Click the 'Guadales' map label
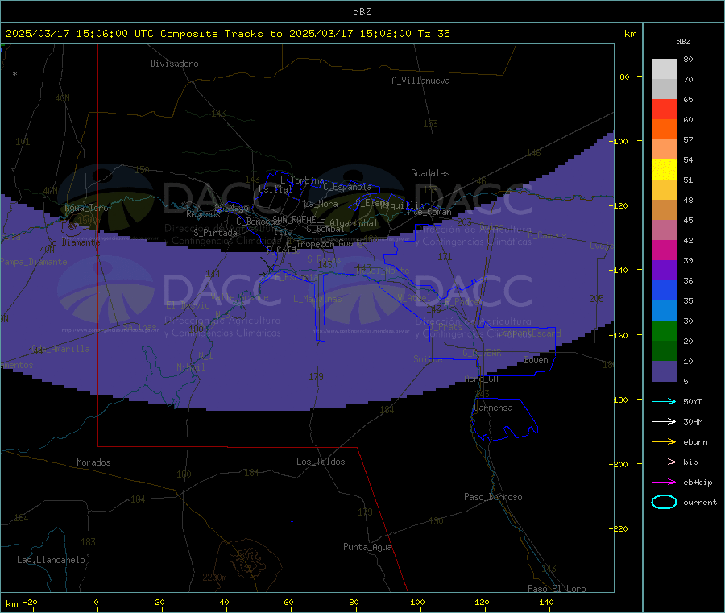725x613 pixels. coord(430,173)
